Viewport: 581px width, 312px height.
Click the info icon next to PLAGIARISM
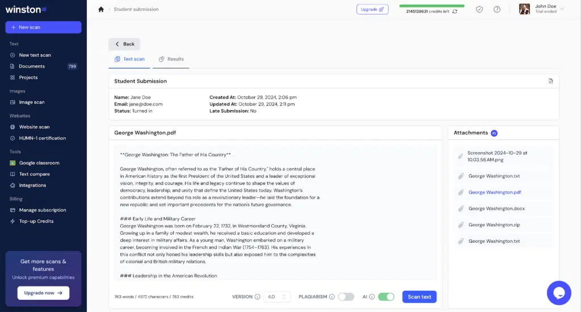pyautogui.click(x=332, y=297)
